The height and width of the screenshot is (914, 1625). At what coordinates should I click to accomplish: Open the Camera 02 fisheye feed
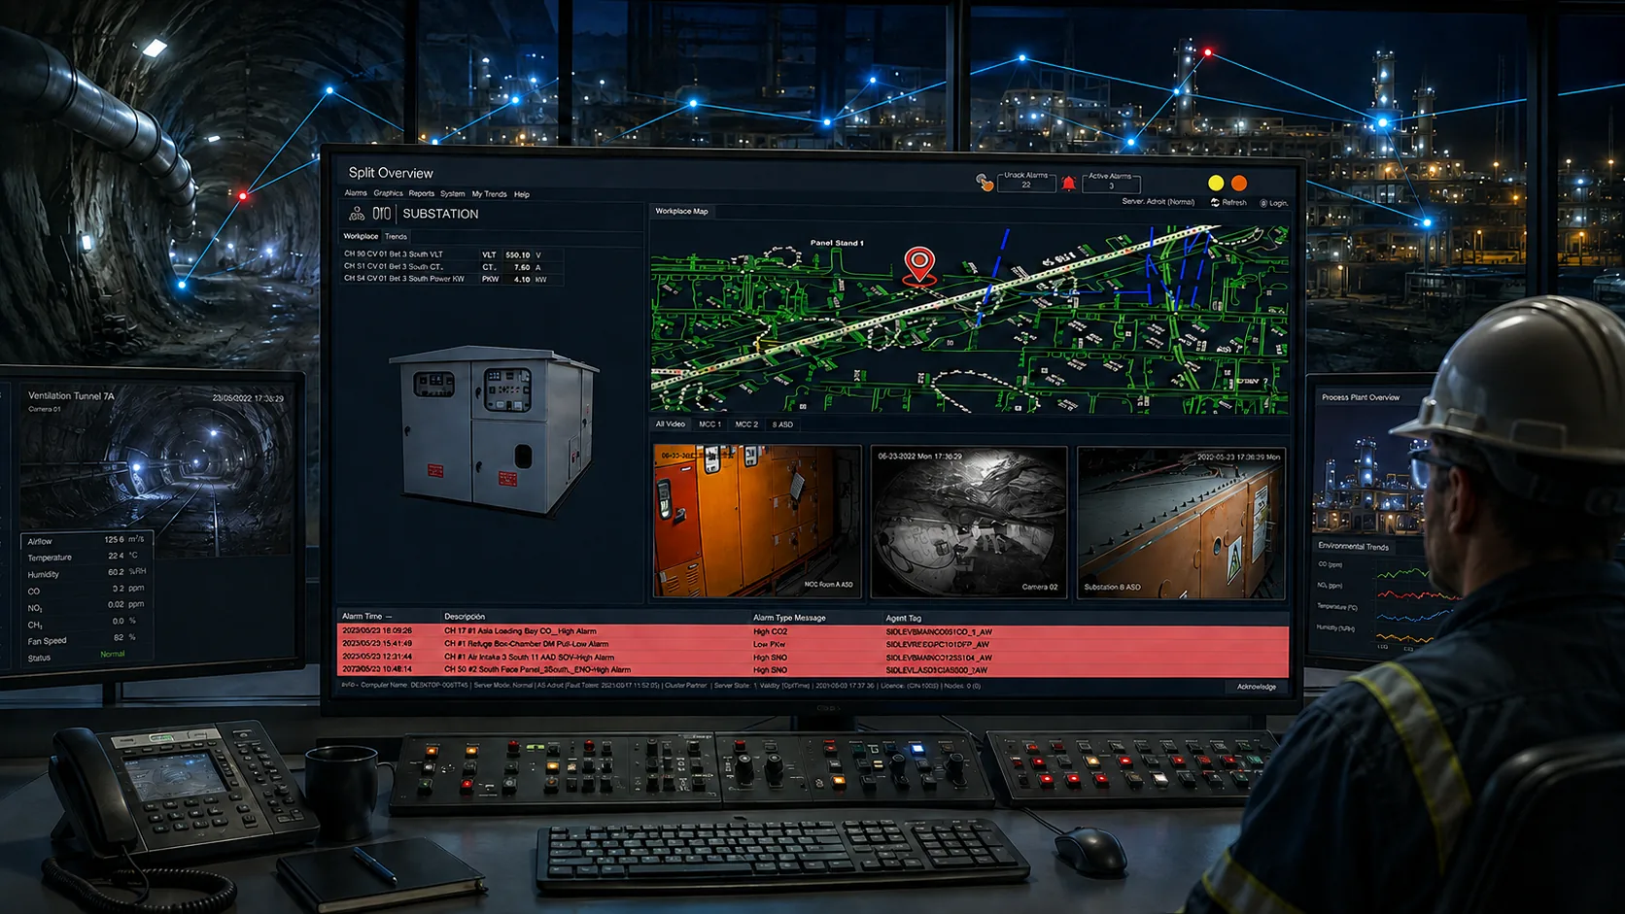tap(969, 522)
